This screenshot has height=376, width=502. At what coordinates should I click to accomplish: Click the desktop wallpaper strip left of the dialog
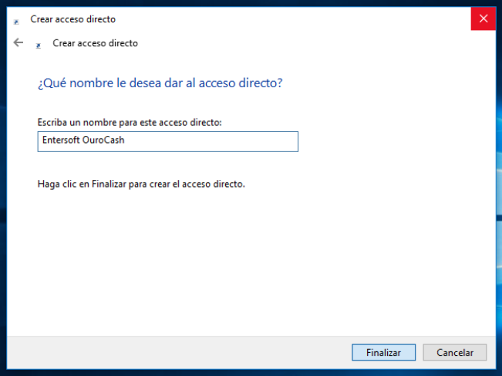point(3,192)
